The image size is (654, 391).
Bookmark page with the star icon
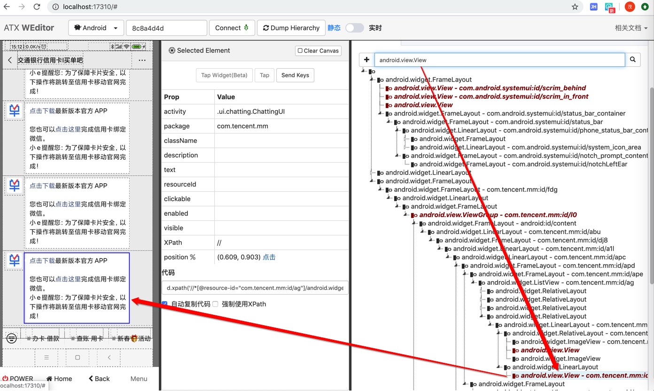[575, 7]
